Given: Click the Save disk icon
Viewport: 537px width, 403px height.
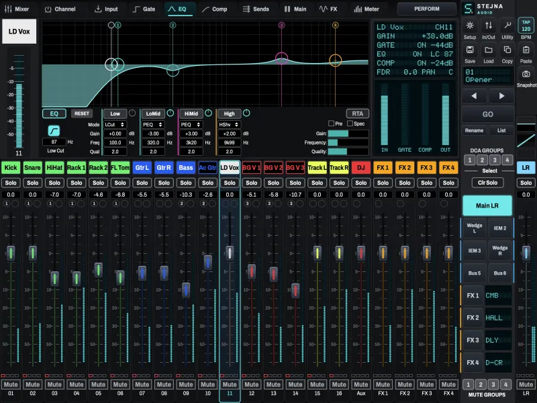Looking at the screenshot, I should pos(469,50).
